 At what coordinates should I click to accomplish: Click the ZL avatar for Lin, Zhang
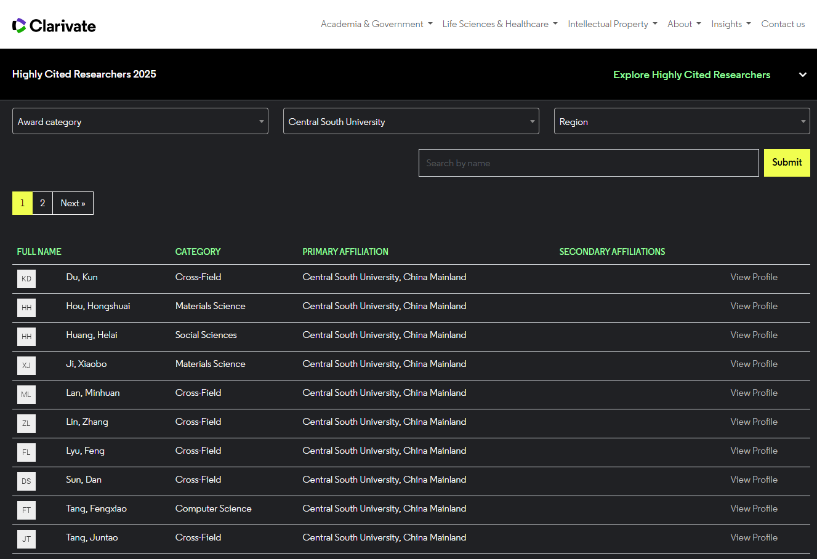tap(26, 424)
